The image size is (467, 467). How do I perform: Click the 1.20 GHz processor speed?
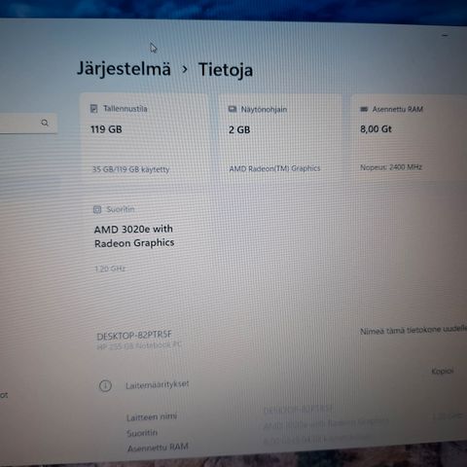click(110, 269)
